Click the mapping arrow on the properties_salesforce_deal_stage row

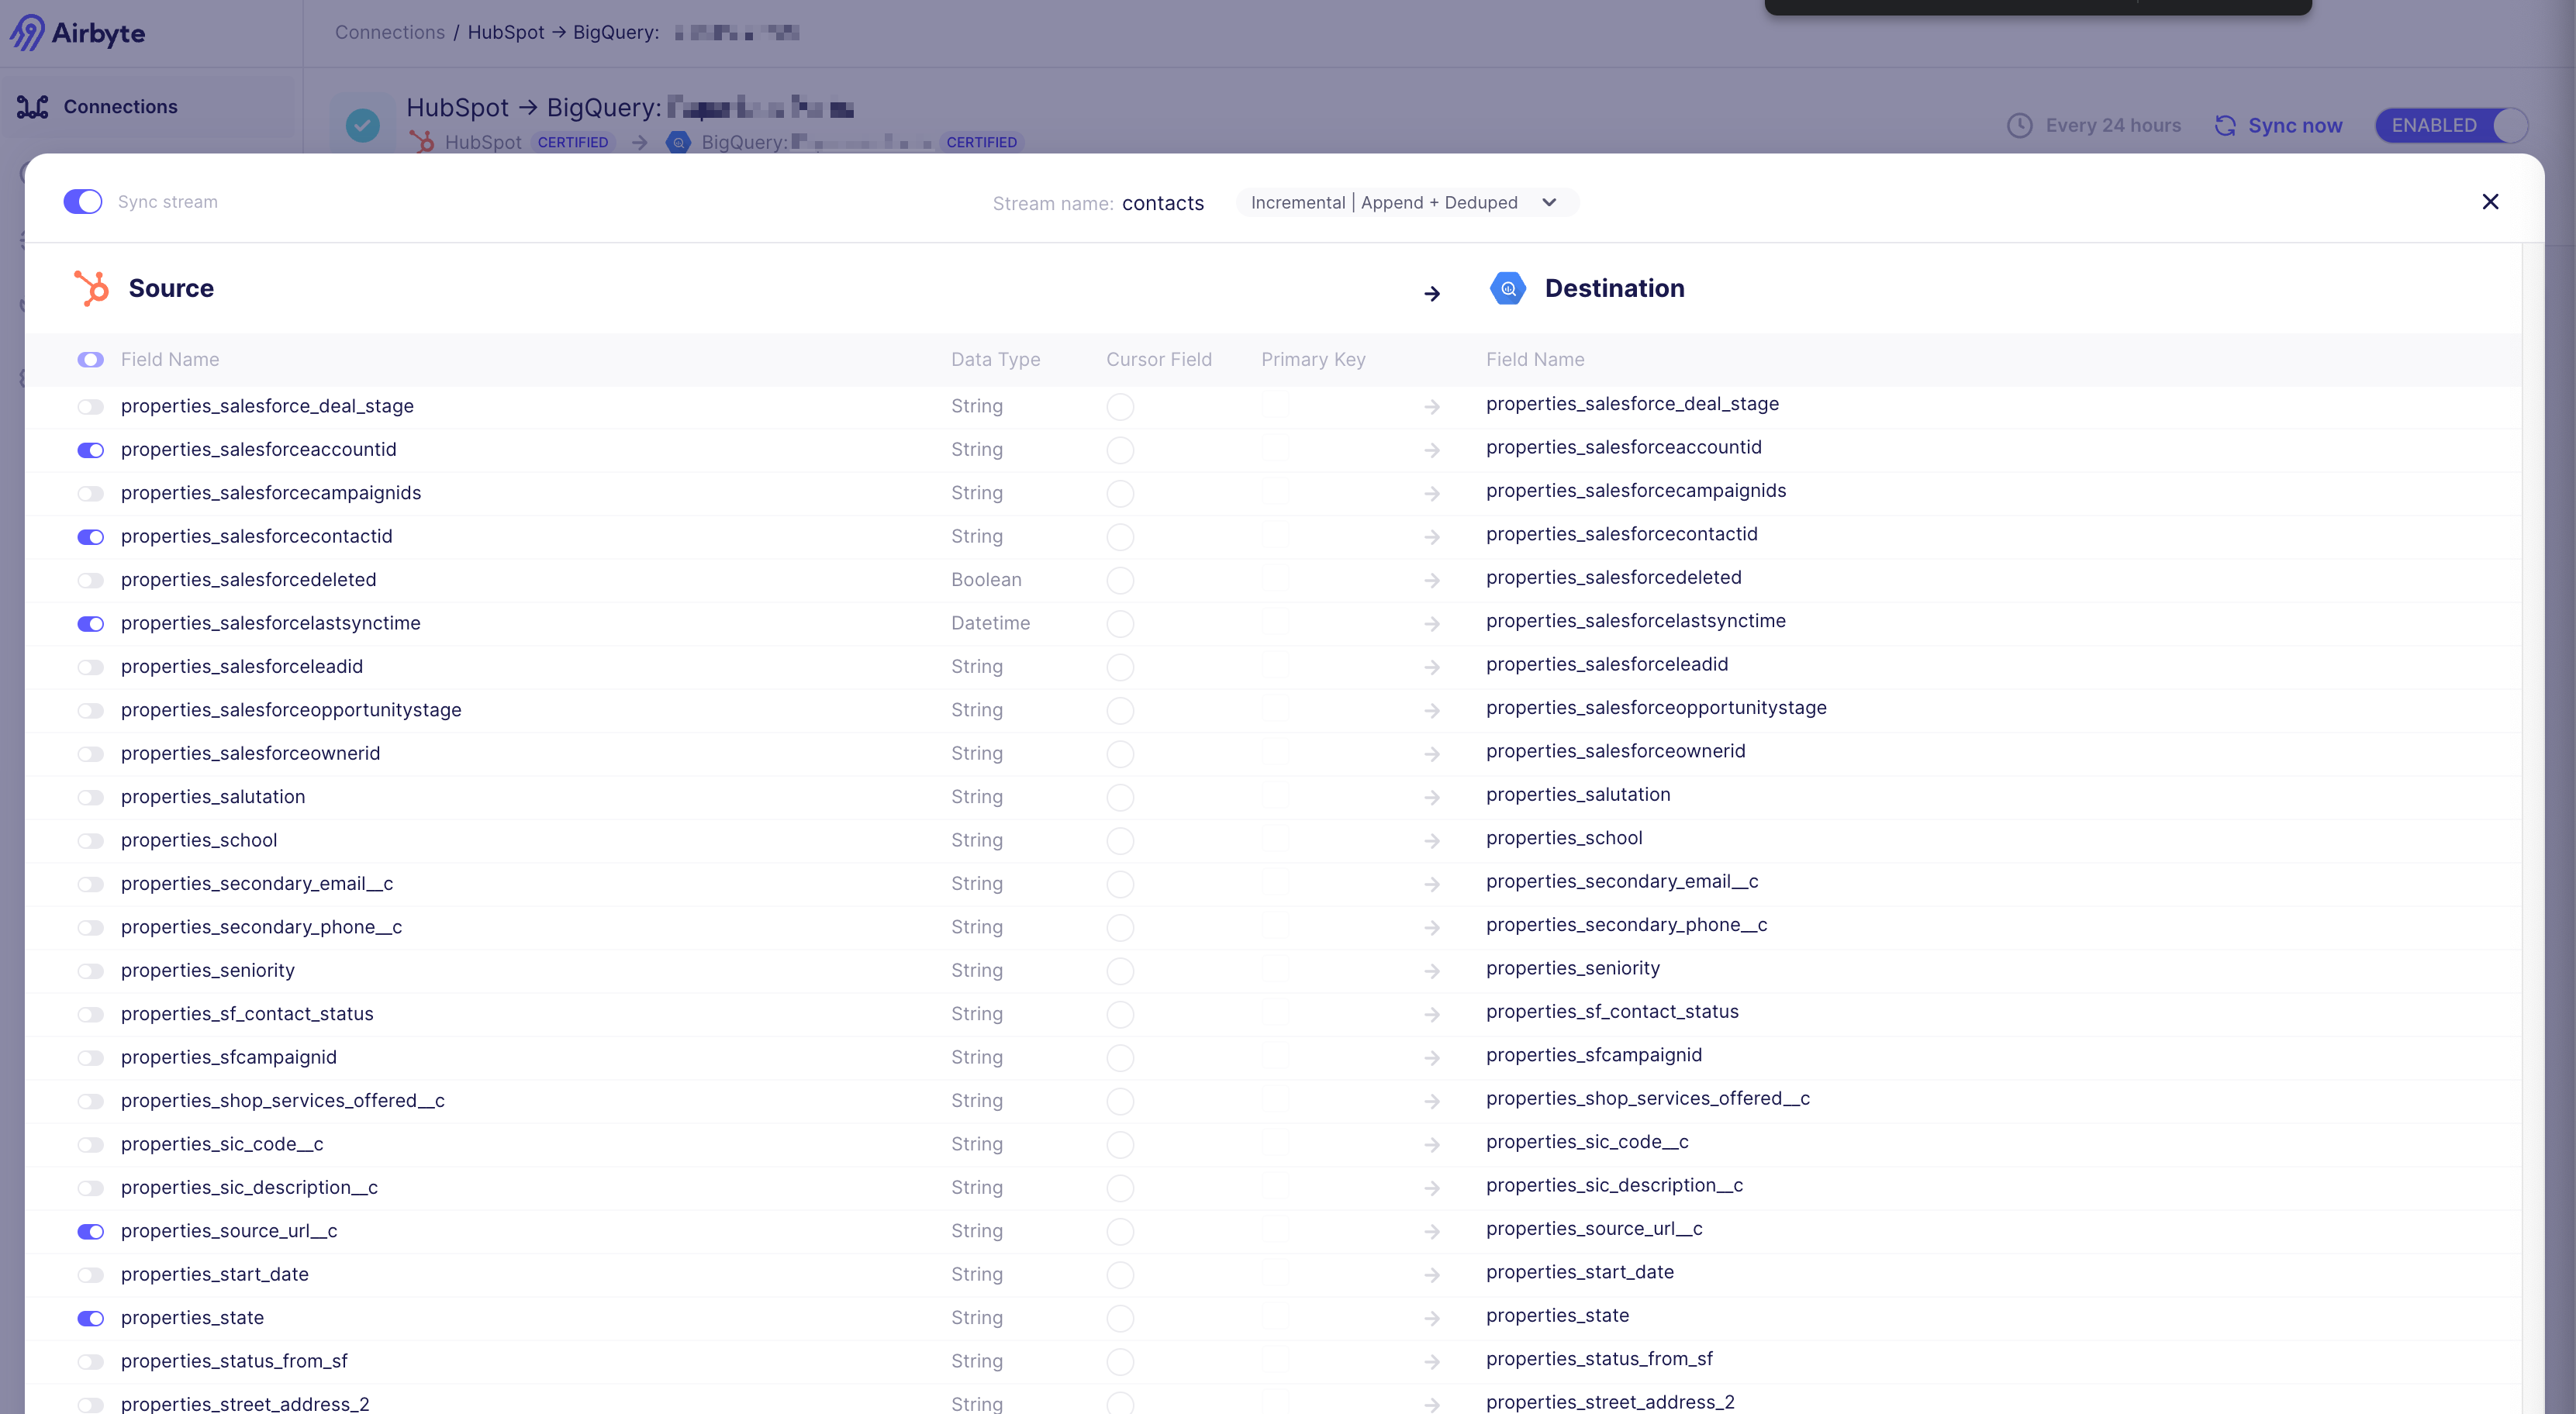click(1432, 406)
